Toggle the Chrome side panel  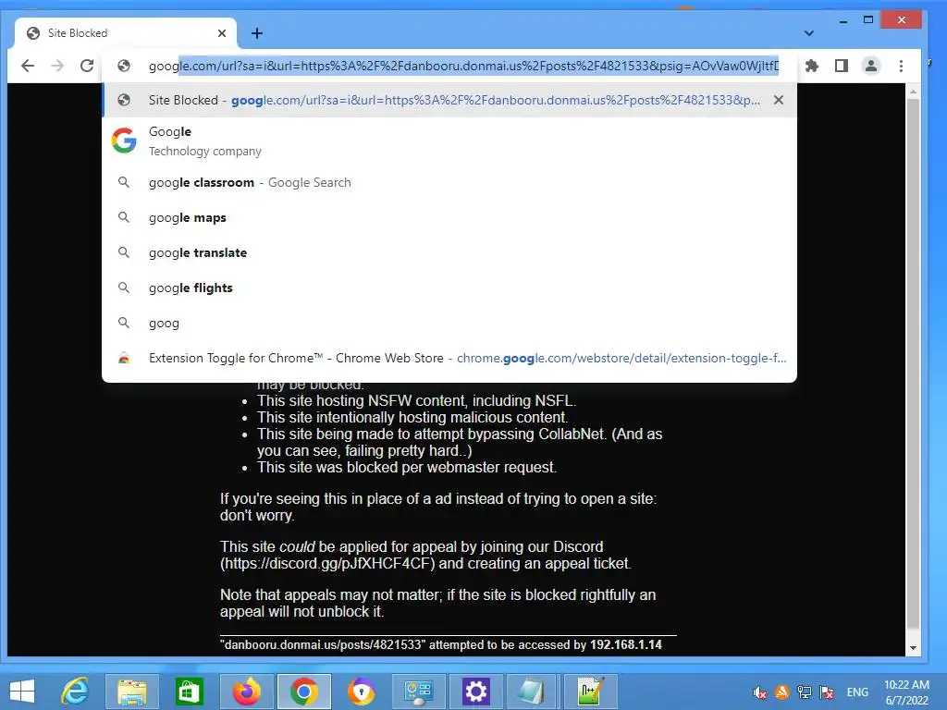[842, 66]
